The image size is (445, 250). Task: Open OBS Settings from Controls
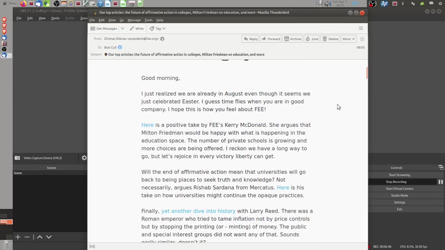[399, 202]
